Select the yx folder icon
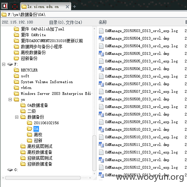 (x=16, y=99)
